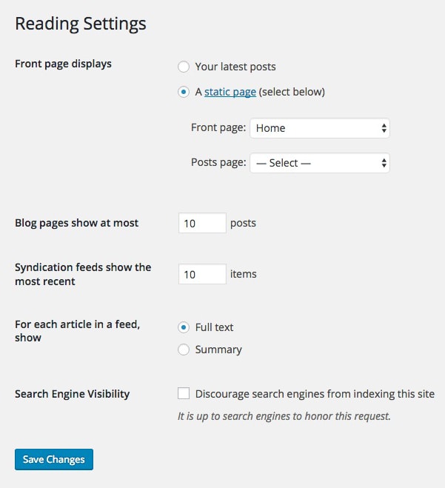
Task: Click the Reading Settings heading
Action: (81, 24)
